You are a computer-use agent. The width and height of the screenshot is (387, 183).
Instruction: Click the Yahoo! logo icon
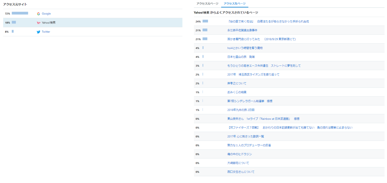coord(38,23)
